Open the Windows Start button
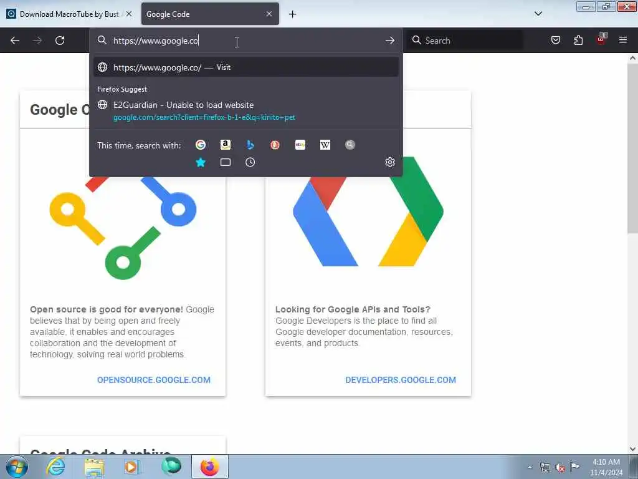The height and width of the screenshot is (479, 638). pyautogui.click(x=17, y=467)
